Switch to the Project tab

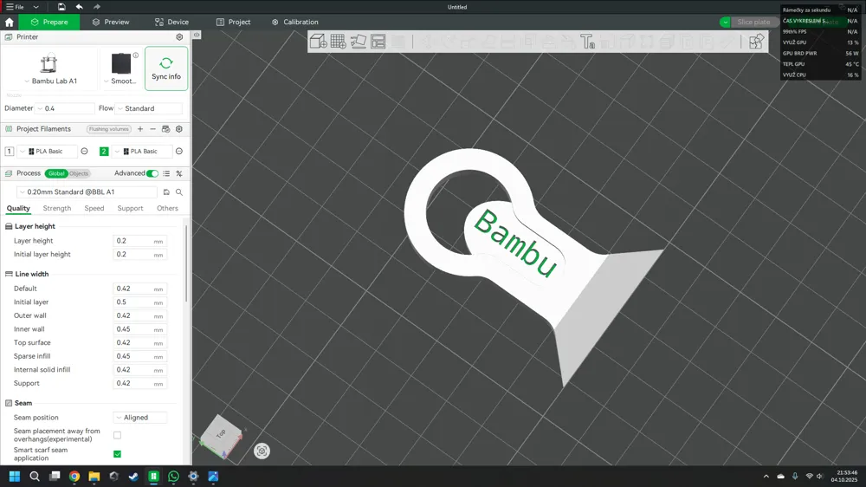click(233, 23)
